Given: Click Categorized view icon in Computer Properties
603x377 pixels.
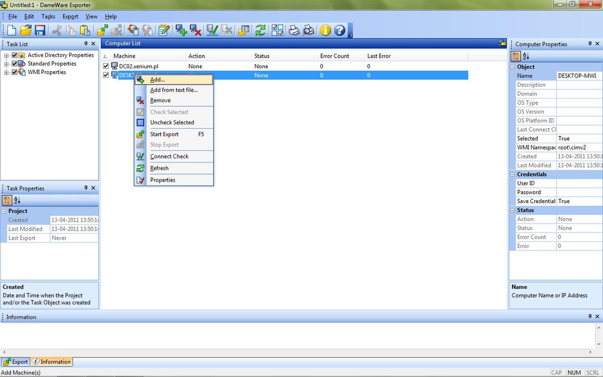Looking at the screenshot, I should coord(516,56).
